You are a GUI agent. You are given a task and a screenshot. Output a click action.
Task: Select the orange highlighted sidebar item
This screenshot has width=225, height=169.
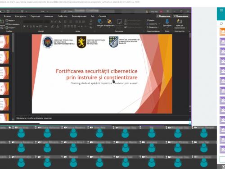[x=222, y=32]
